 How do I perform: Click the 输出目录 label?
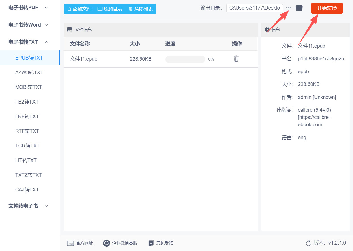[211, 8]
